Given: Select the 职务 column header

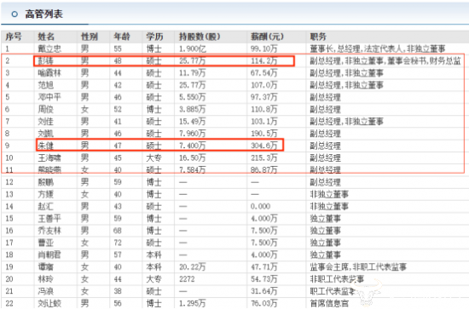Looking at the screenshot, I should point(318,37).
